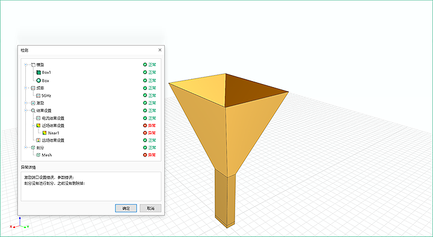Click the red abnormal status icon beside Mesh
This screenshot has width=433, height=237.
[145, 155]
